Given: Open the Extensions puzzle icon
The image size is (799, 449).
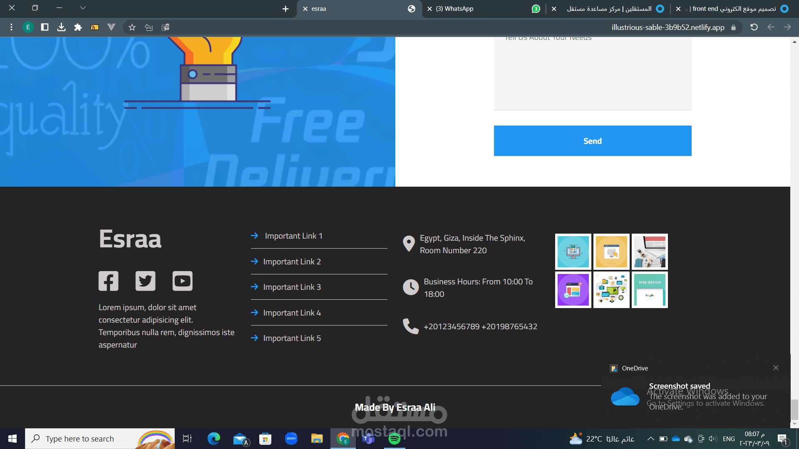Looking at the screenshot, I should pyautogui.click(x=78, y=27).
